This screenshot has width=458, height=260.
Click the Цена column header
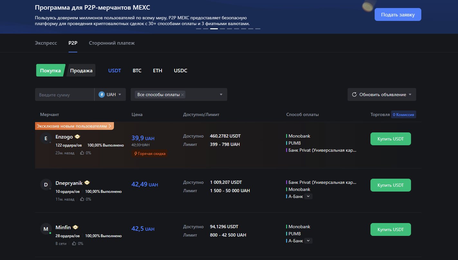click(137, 114)
